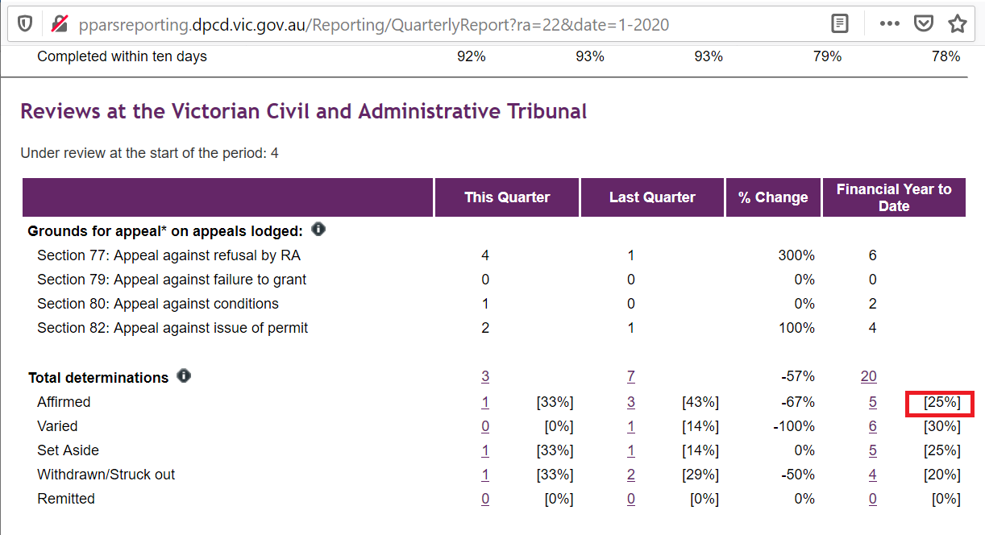Open the page actions three-dots menu
Viewport: 985px width, 535px height.
[889, 24]
